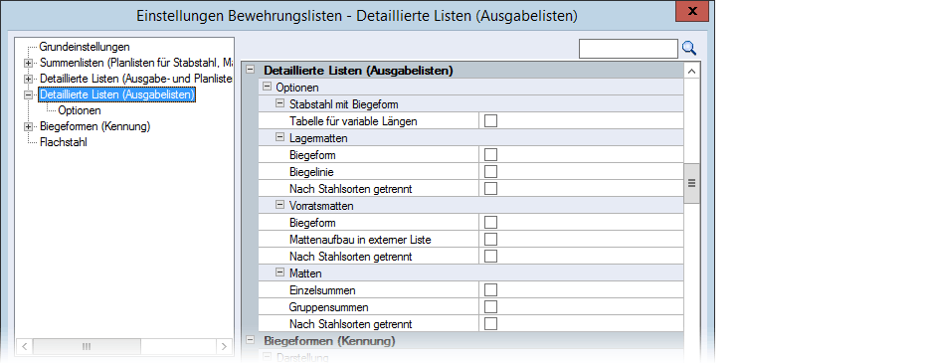
Task: Check Mattenaufbau in externer Liste
Action: point(490,239)
